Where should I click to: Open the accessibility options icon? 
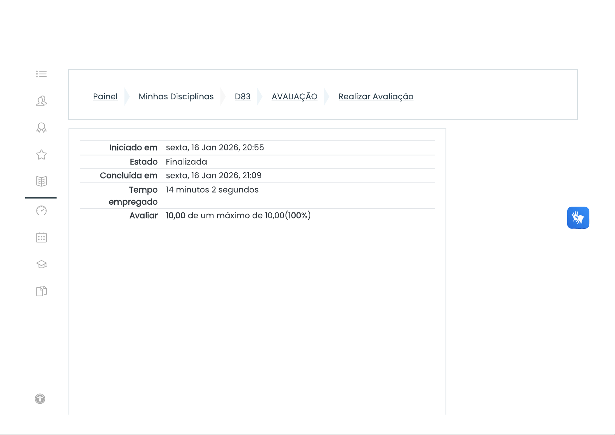point(40,399)
